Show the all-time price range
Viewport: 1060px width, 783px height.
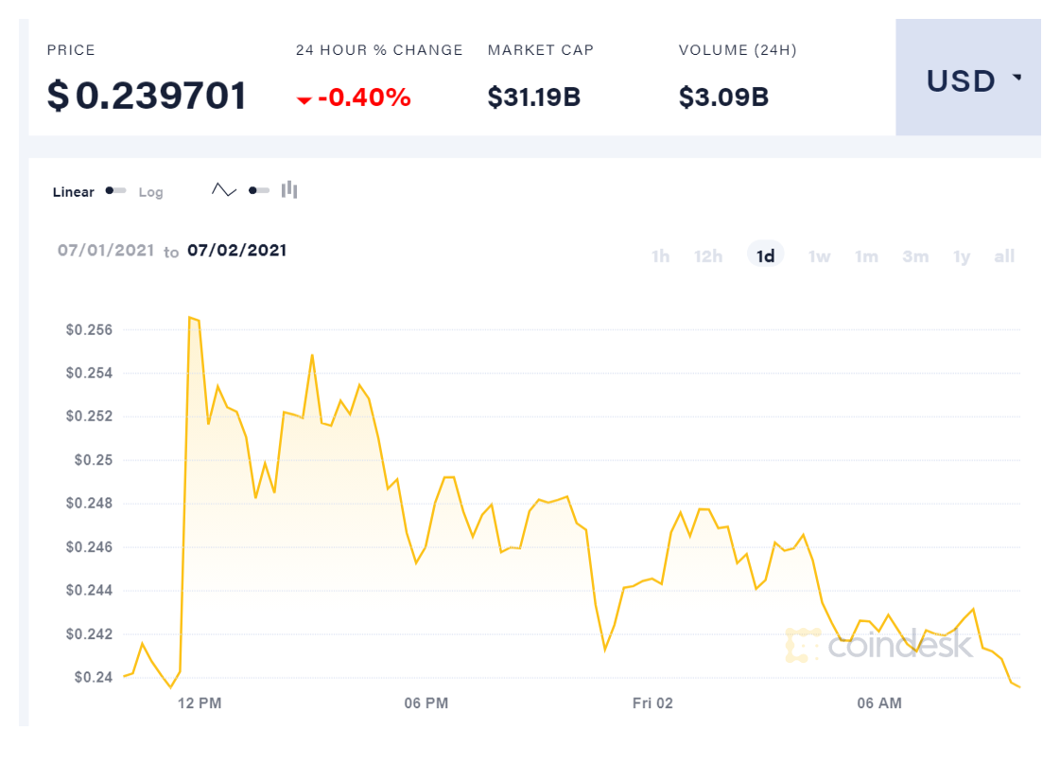pos(1004,256)
